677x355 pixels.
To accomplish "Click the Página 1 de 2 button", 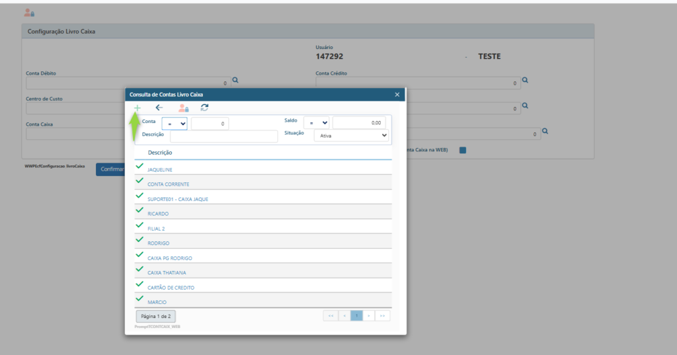I will 155,317.
